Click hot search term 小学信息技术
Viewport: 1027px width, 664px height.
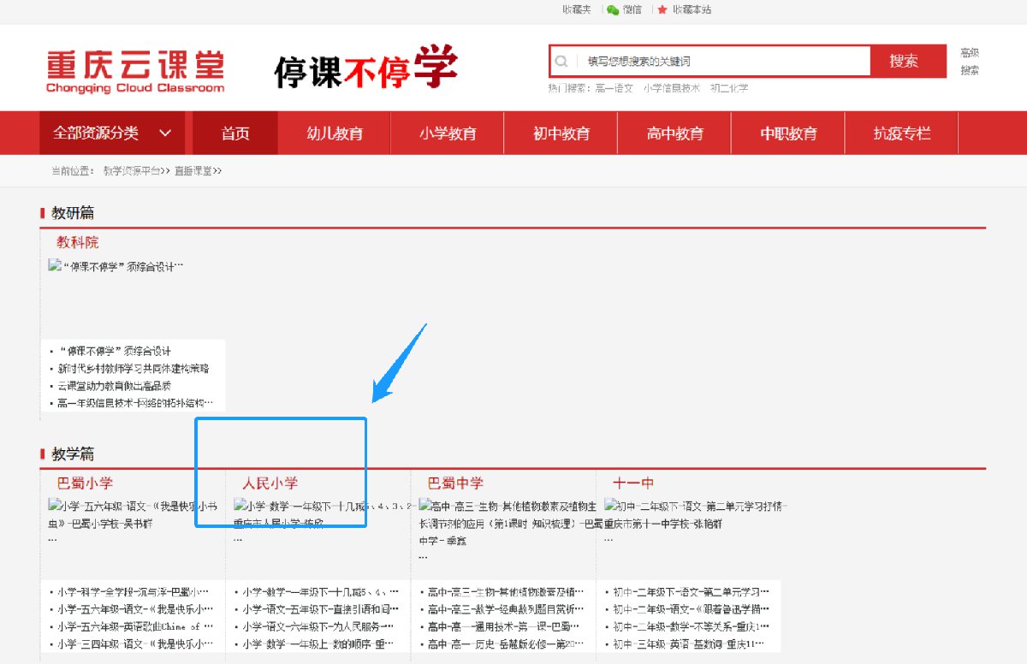coord(671,88)
